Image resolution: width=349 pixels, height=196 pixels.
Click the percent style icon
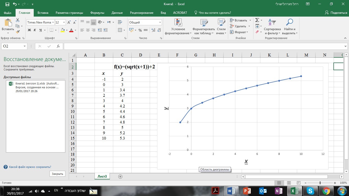tap(140, 30)
